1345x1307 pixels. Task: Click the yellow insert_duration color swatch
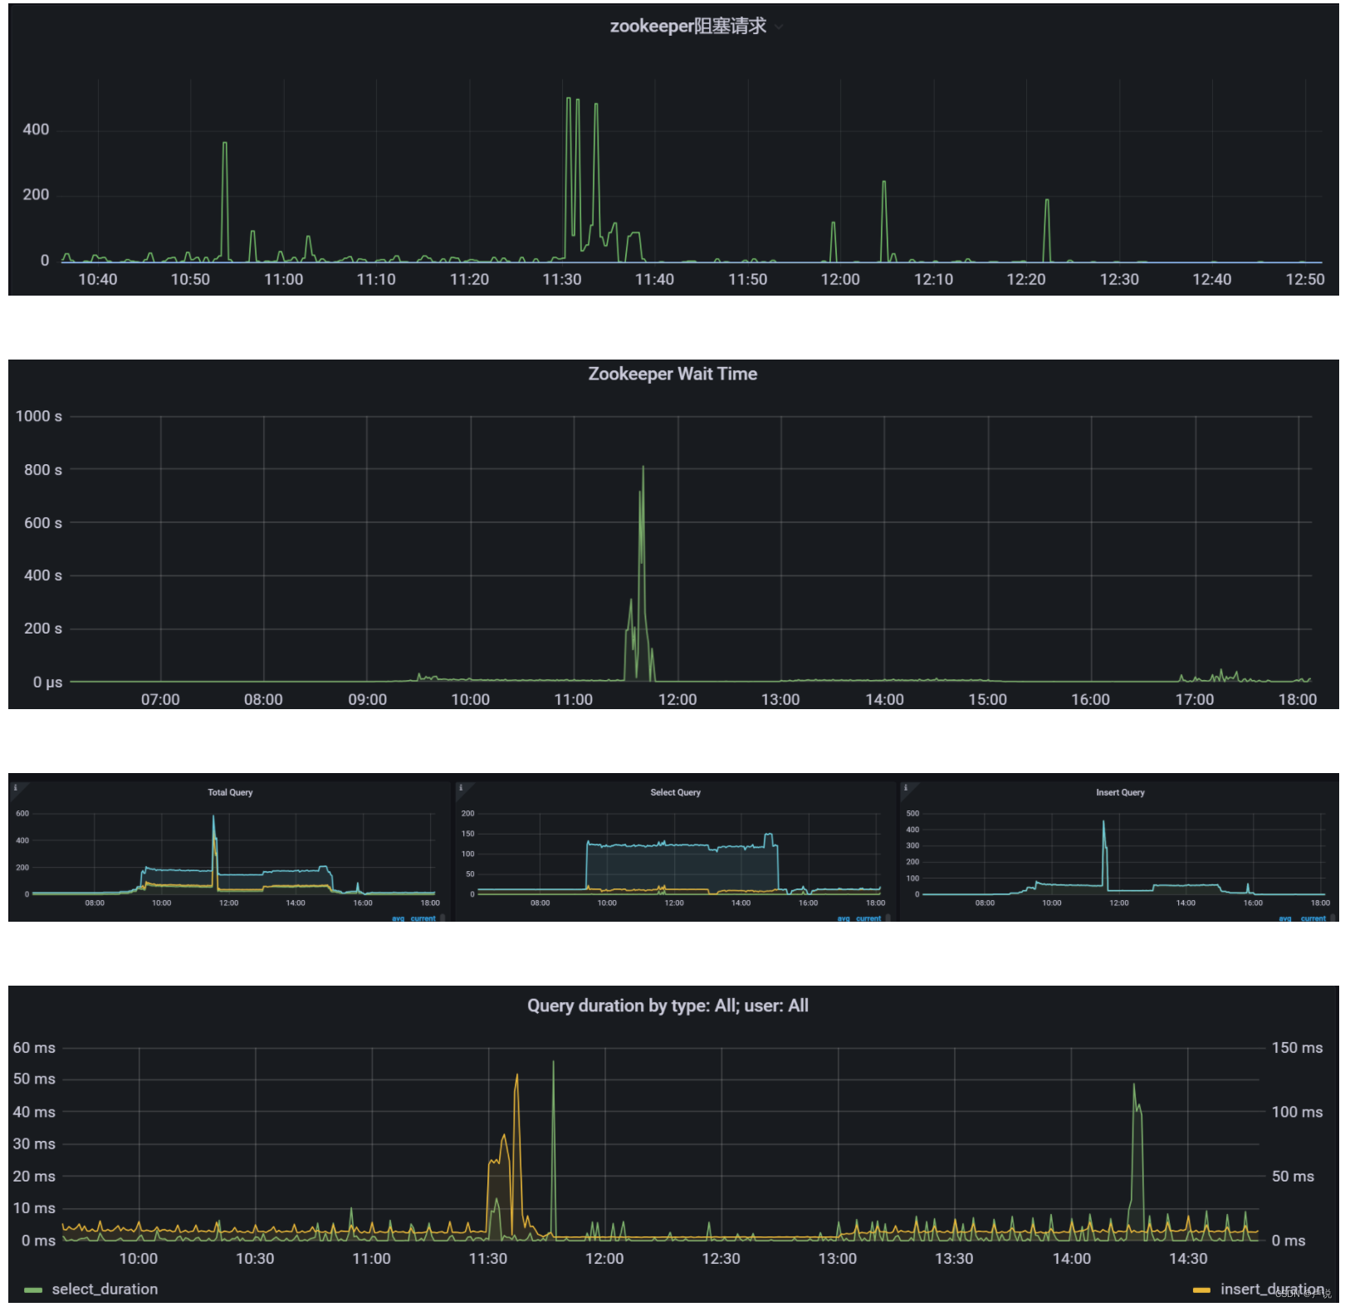[1201, 1290]
